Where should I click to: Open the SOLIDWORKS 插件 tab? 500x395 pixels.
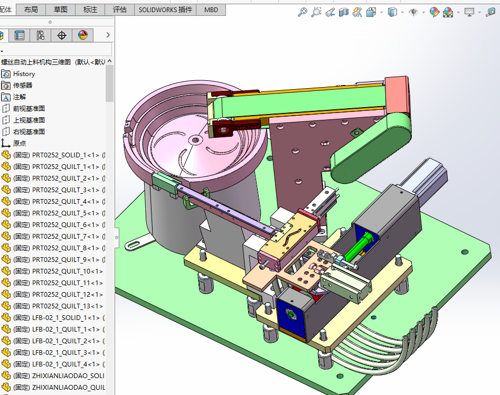(x=166, y=10)
